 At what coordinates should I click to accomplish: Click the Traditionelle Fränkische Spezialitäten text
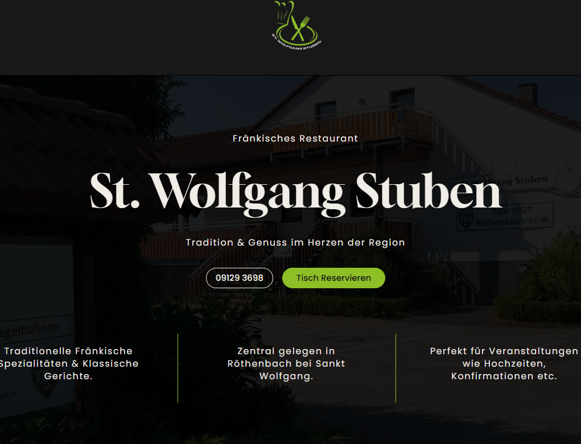point(68,363)
